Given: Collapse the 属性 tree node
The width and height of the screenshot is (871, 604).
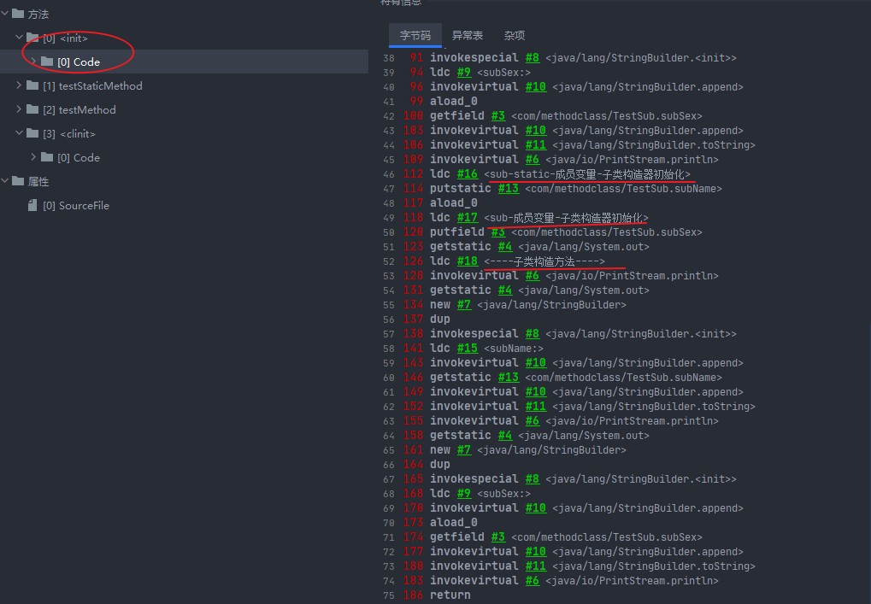Looking at the screenshot, I should point(5,180).
